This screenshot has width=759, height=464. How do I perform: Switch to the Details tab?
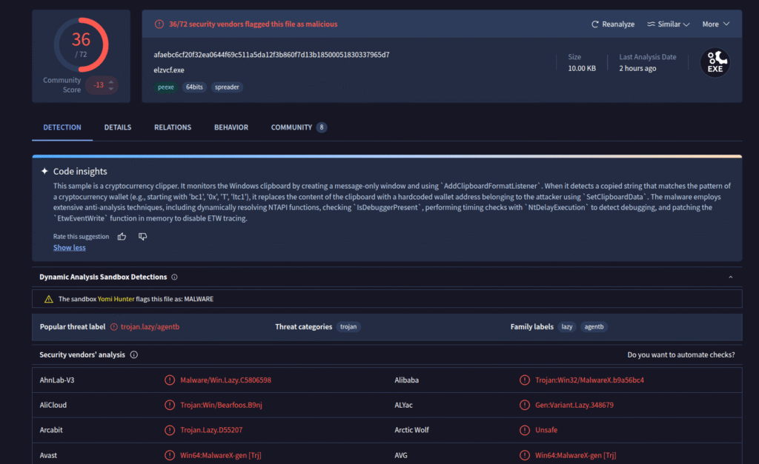point(117,127)
